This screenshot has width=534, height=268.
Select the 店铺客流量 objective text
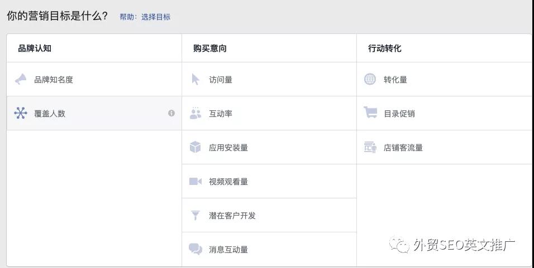403,148
